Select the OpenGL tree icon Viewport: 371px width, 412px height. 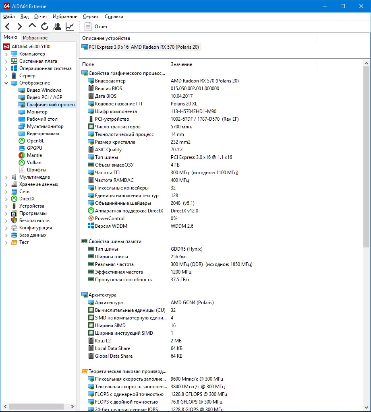click(x=22, y=141)
